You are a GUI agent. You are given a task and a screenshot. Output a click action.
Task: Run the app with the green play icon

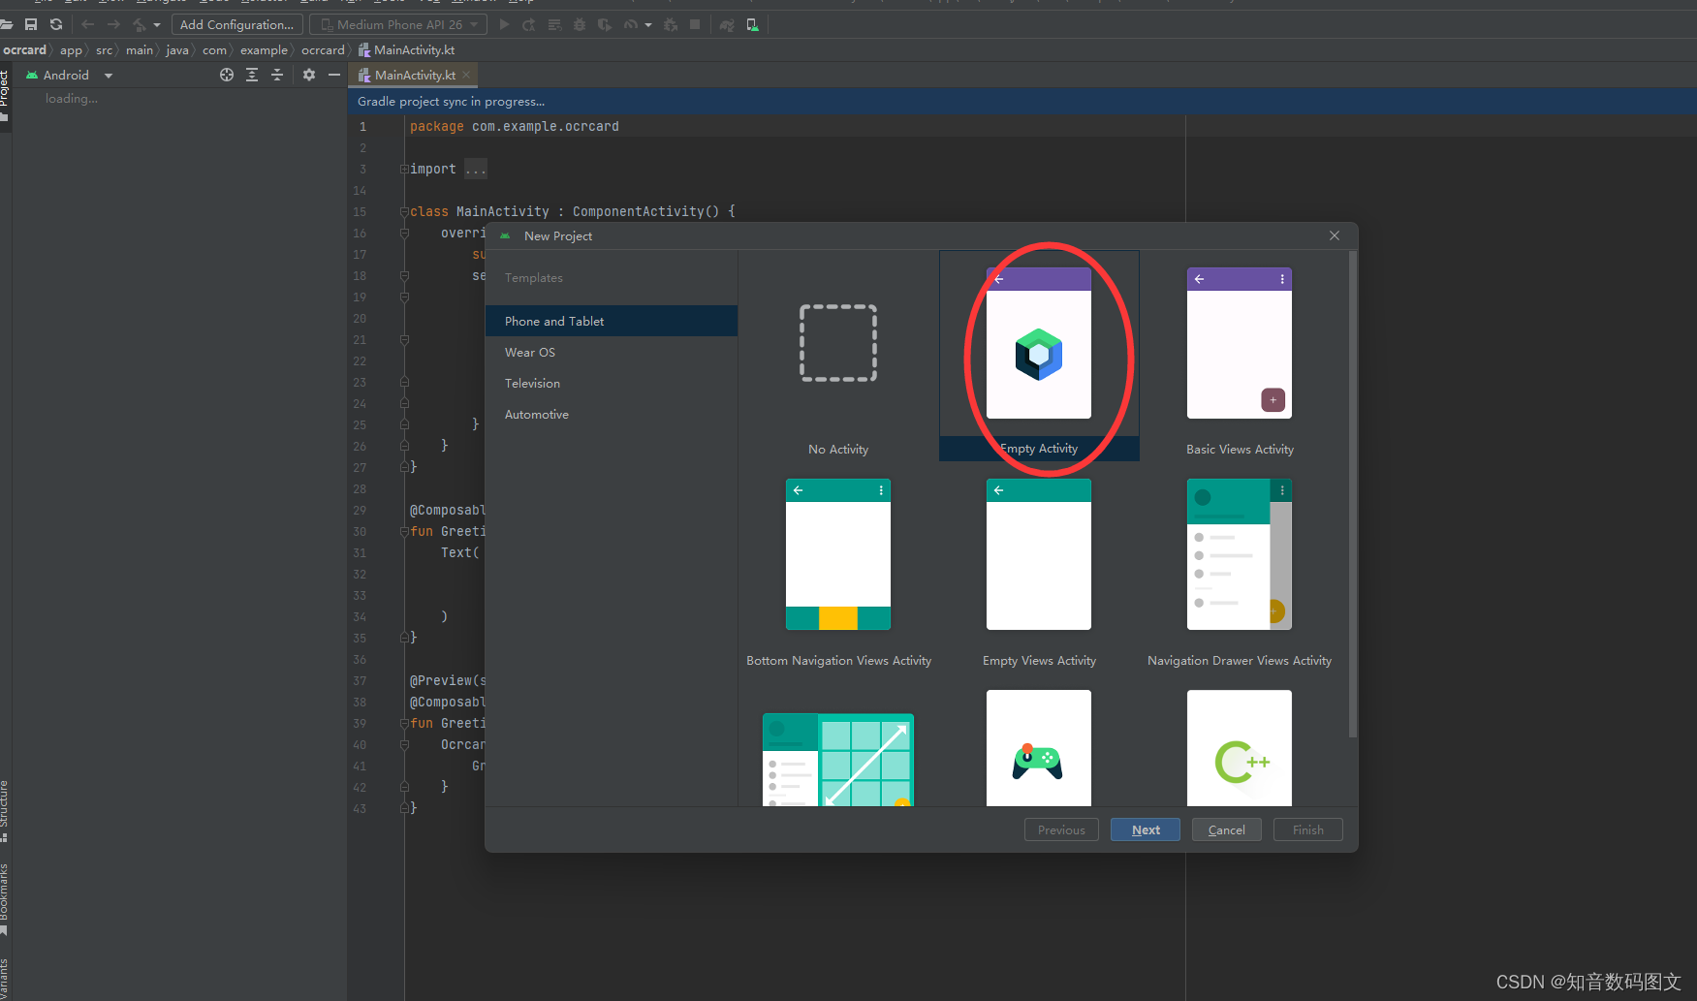504,24
